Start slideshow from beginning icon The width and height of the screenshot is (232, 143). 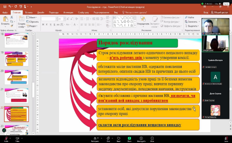(21, 6)
